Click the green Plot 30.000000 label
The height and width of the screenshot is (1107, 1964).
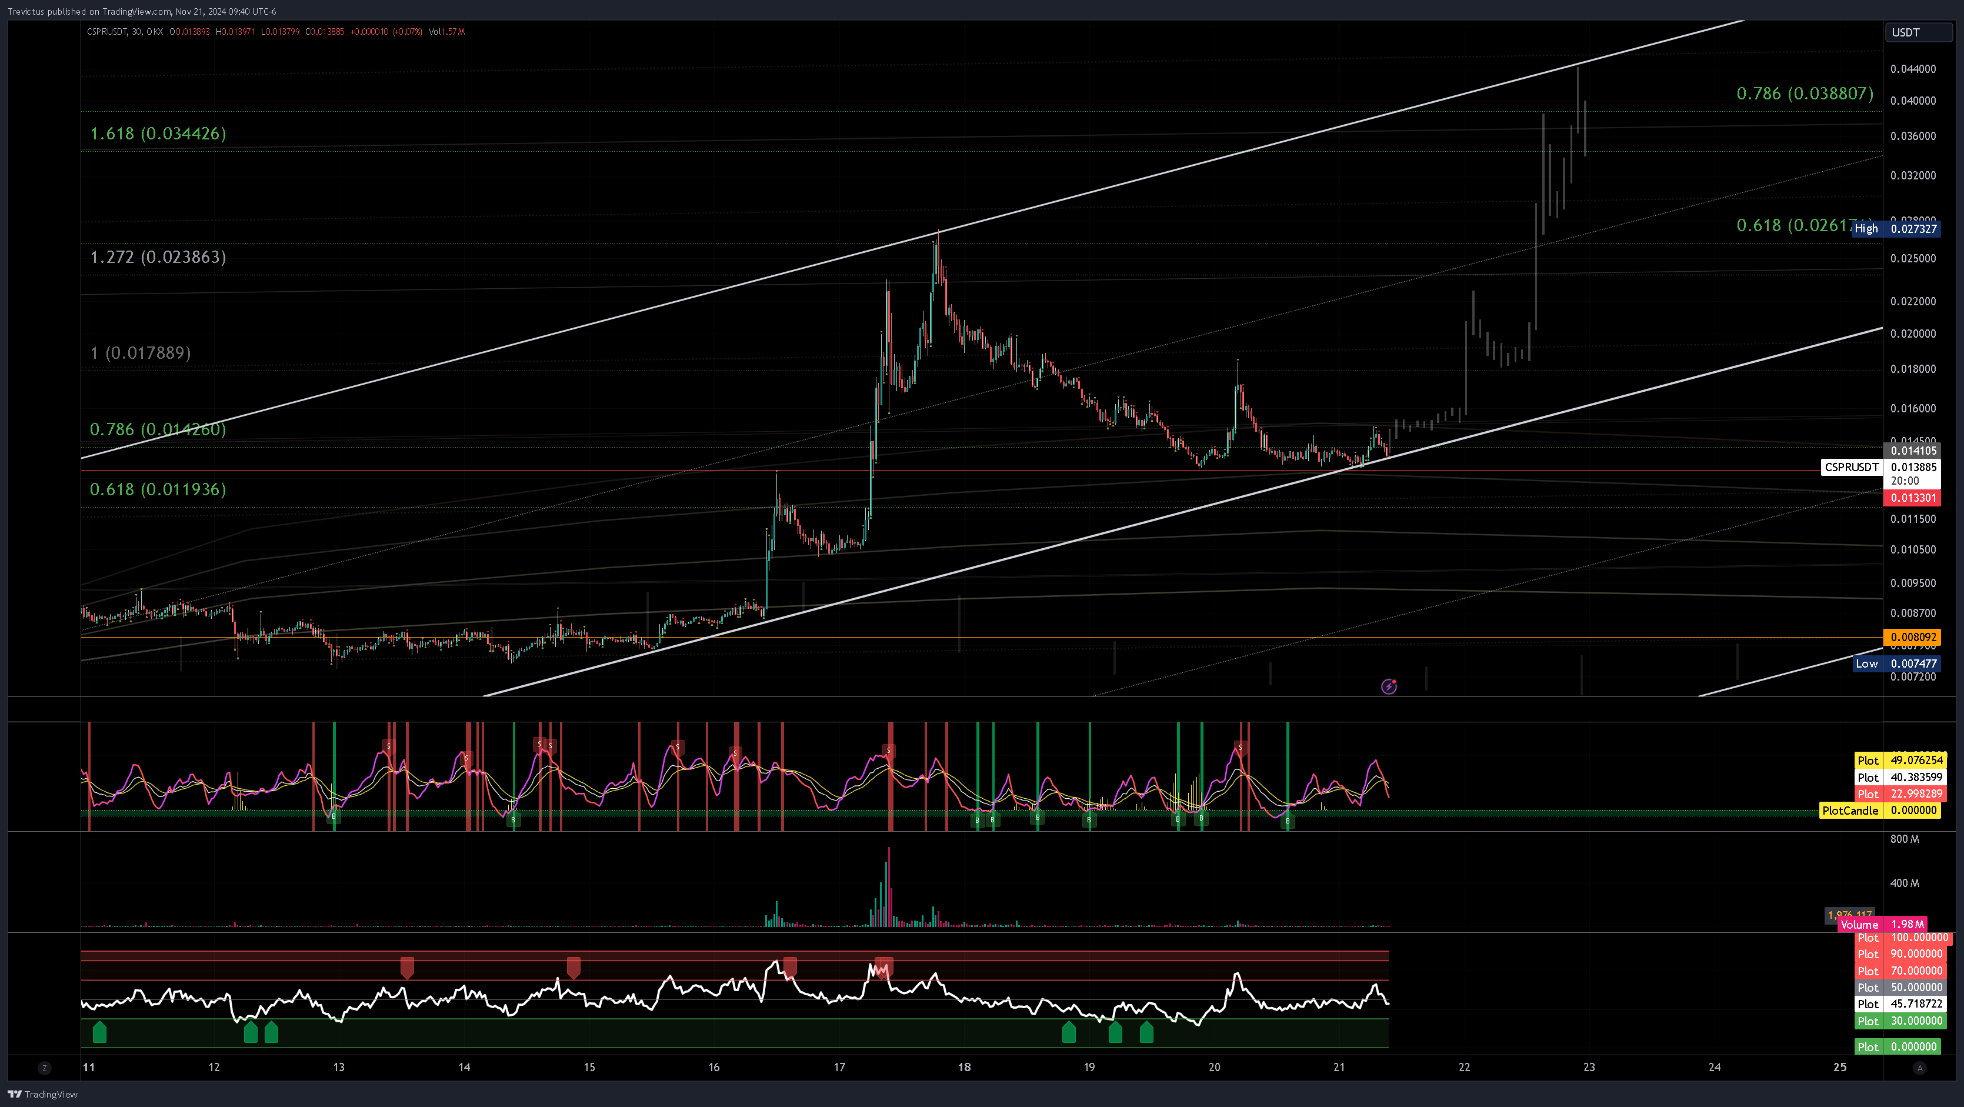click(x=1900, y=1021)
